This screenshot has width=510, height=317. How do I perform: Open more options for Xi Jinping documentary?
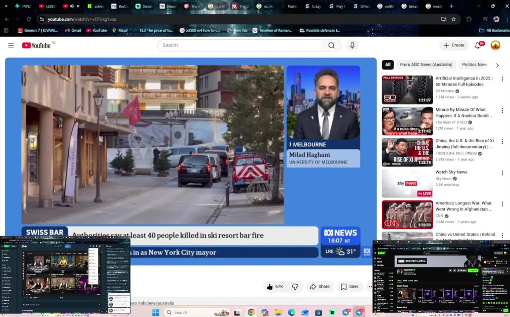(x=502, y=142)
